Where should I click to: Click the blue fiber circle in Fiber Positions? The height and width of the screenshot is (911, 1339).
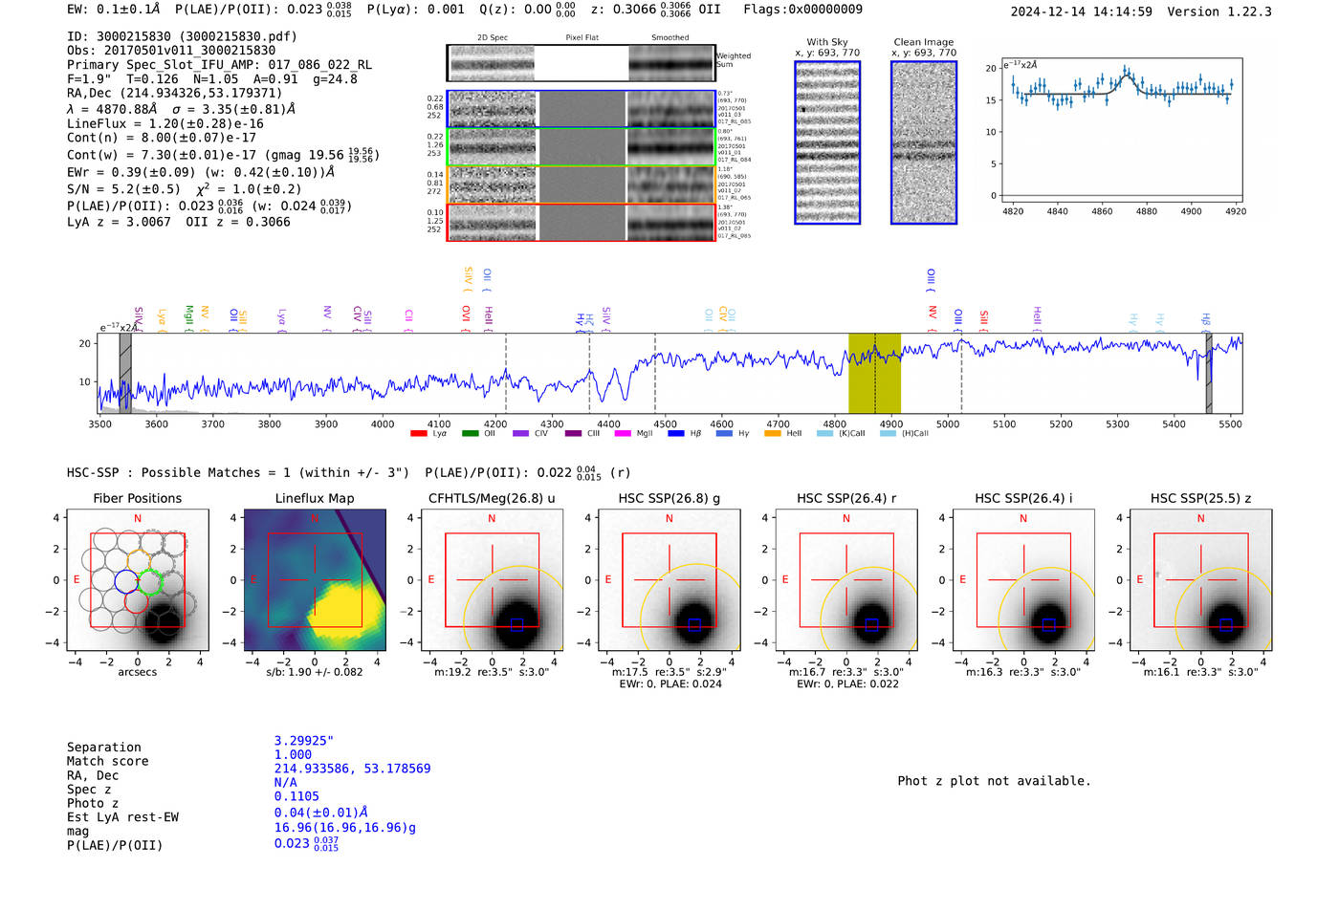click(126, 581)
